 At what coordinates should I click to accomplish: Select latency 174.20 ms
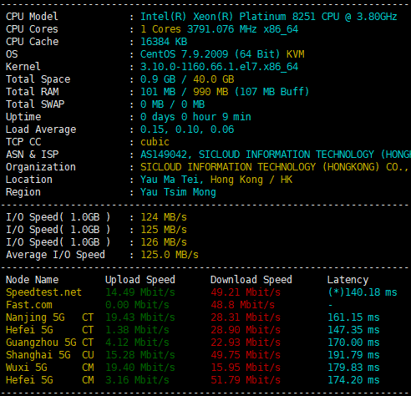point(353,380)
